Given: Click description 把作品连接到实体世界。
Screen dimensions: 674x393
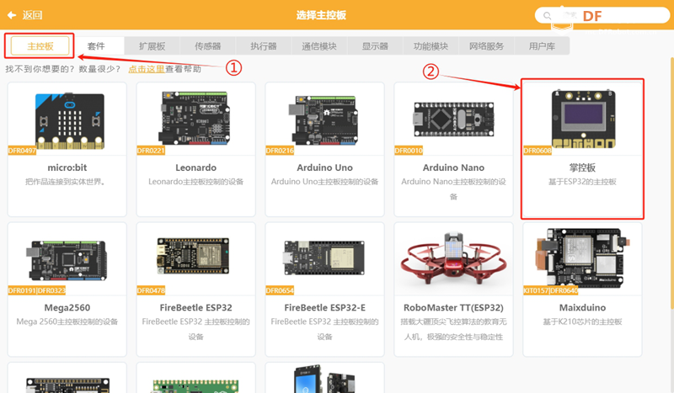Looking at the screenshot, I should click(66, 182).
